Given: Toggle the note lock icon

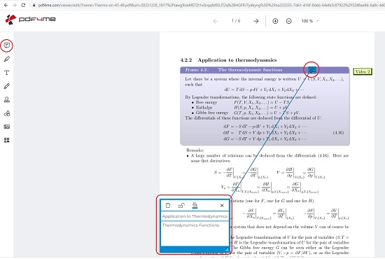Looking at the screenshot, I should pyautogui.click(x=181, y=206).
